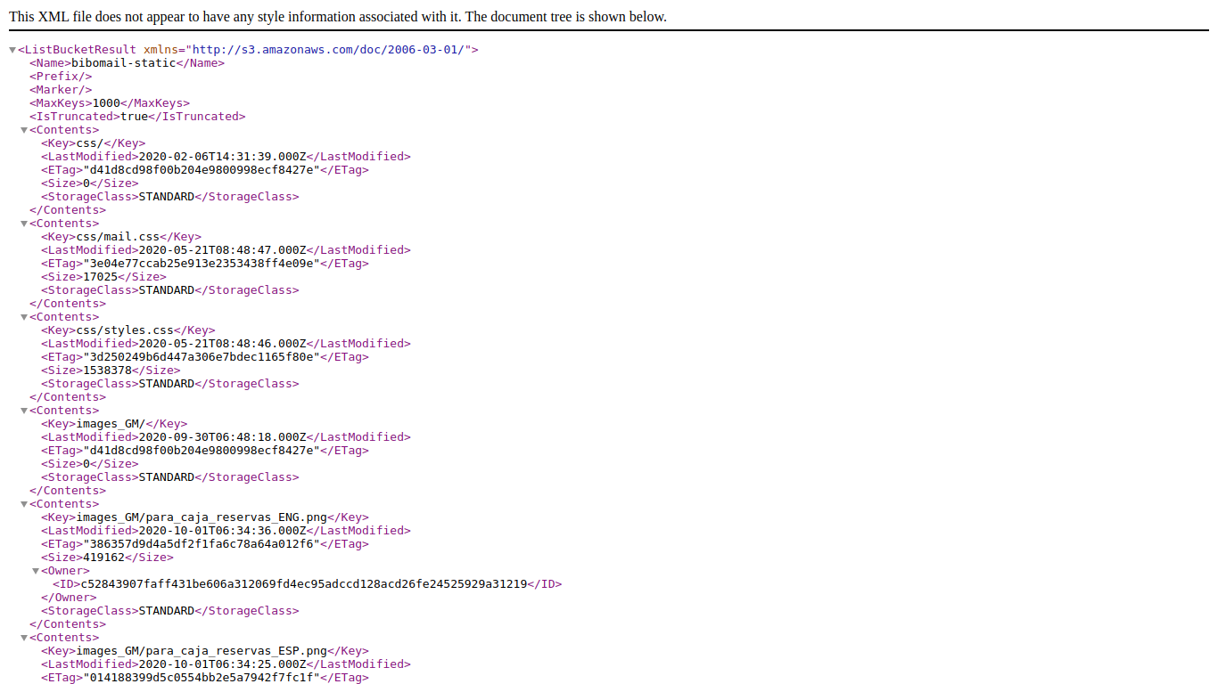Viewport: 1218px width, 684px height.
Task: Select the MaxKeys value 1000
Action: (x=106, y=103)
